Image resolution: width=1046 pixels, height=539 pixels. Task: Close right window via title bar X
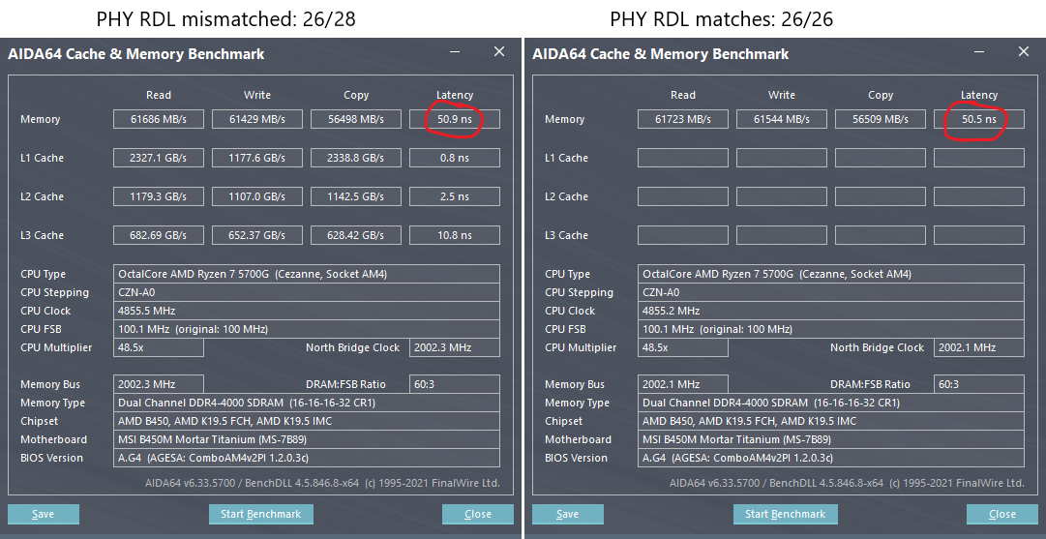[x=1024, y=51]
